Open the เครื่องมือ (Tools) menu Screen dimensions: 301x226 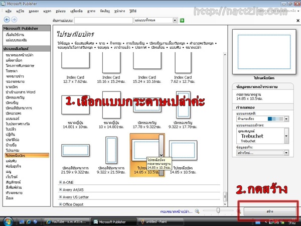(x=76, y=11)
